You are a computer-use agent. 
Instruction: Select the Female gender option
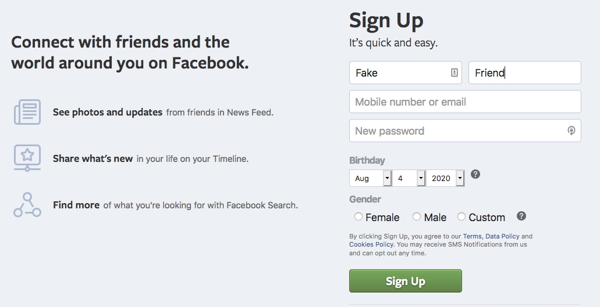coord(358,217)
